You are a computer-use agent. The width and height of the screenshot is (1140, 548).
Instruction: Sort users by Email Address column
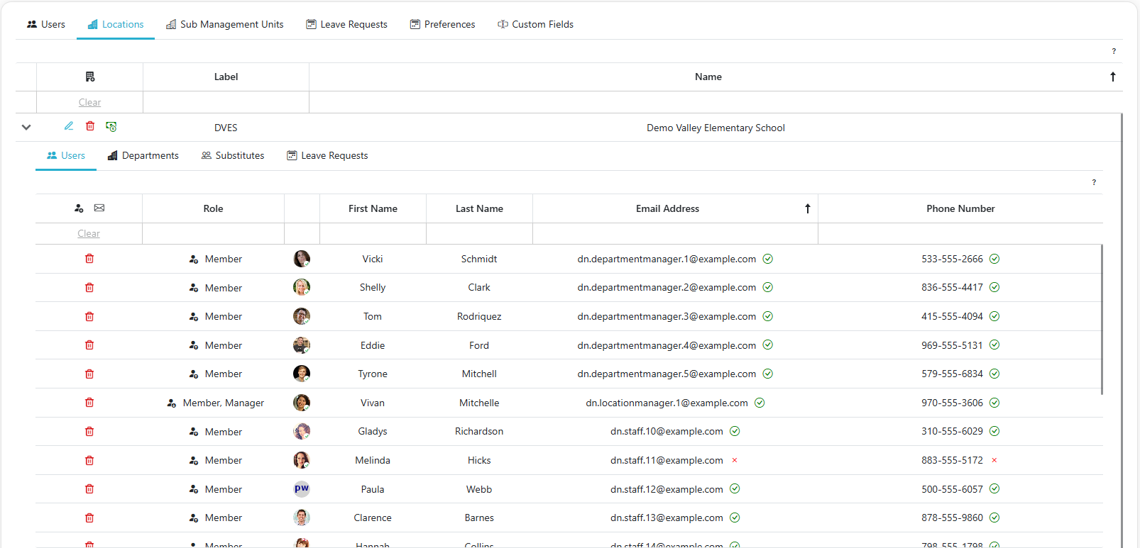point(667,208)
